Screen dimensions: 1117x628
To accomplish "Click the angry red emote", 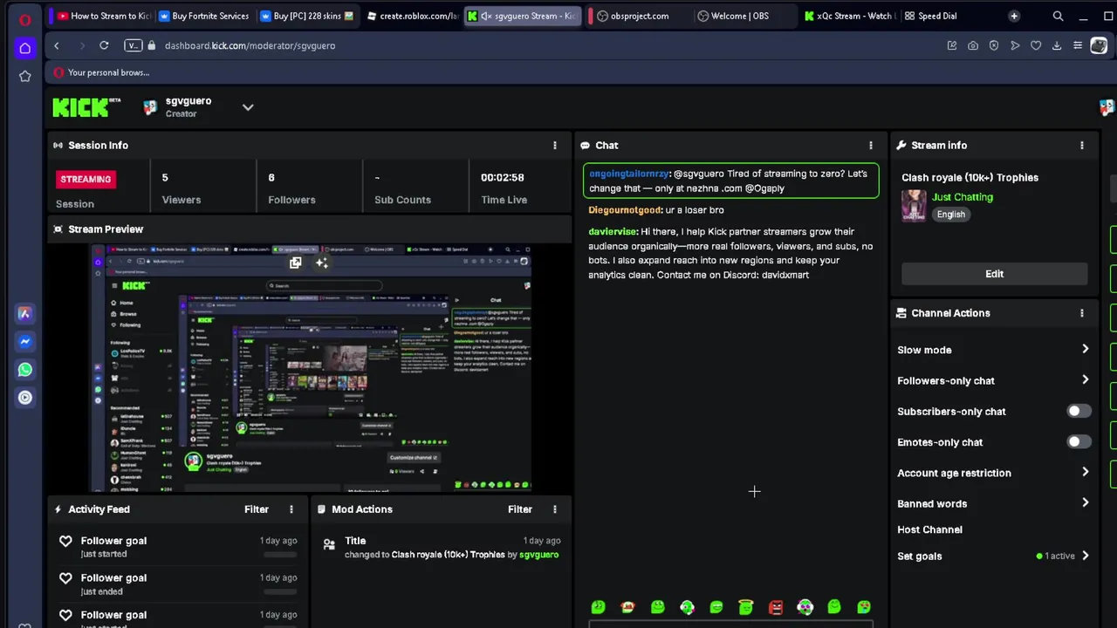I will 775,607.
